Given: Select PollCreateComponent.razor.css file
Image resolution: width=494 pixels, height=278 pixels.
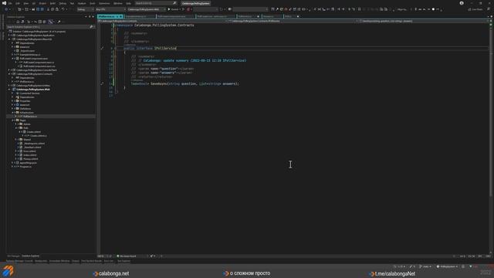Looking at the screenshot, I should point(39,66).
